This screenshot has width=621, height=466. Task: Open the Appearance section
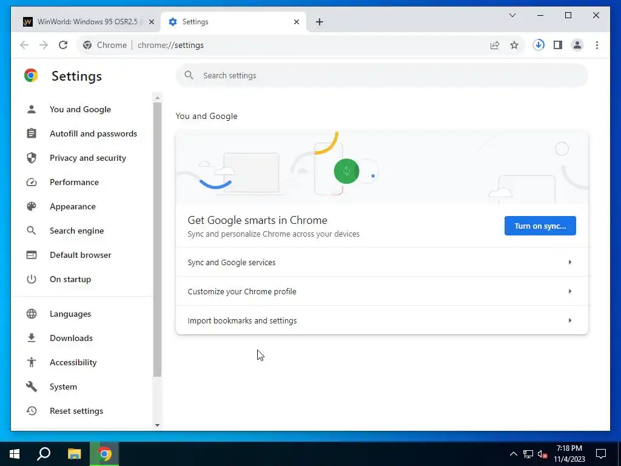(73, 206)
